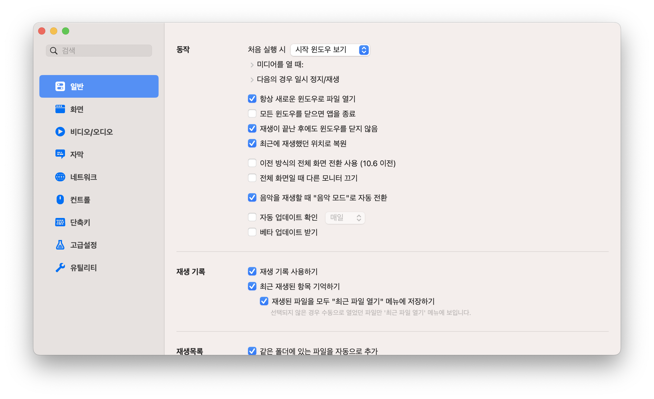654x399 pixels.
Task: Select the 단축키 keyboard icon
Action: [x=60, y=222]
